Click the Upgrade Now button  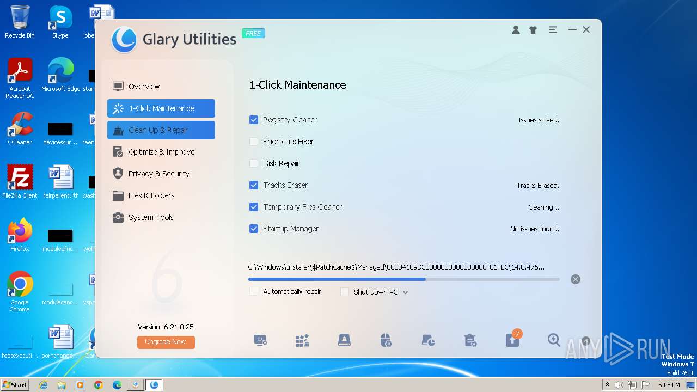click(x=166, y=342)
